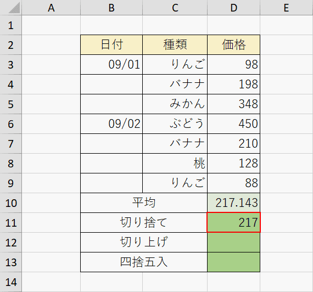
Task: Select row 4 header
Action: tap(11, 85)
